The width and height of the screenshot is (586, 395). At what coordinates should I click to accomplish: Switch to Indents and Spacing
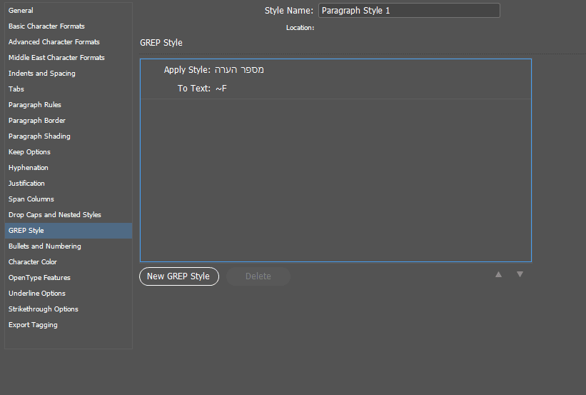[42, 74]
